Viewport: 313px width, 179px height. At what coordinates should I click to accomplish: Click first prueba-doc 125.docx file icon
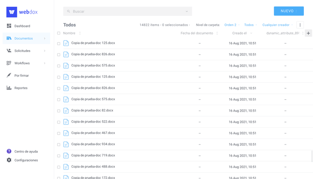click(x=66, y=43)
